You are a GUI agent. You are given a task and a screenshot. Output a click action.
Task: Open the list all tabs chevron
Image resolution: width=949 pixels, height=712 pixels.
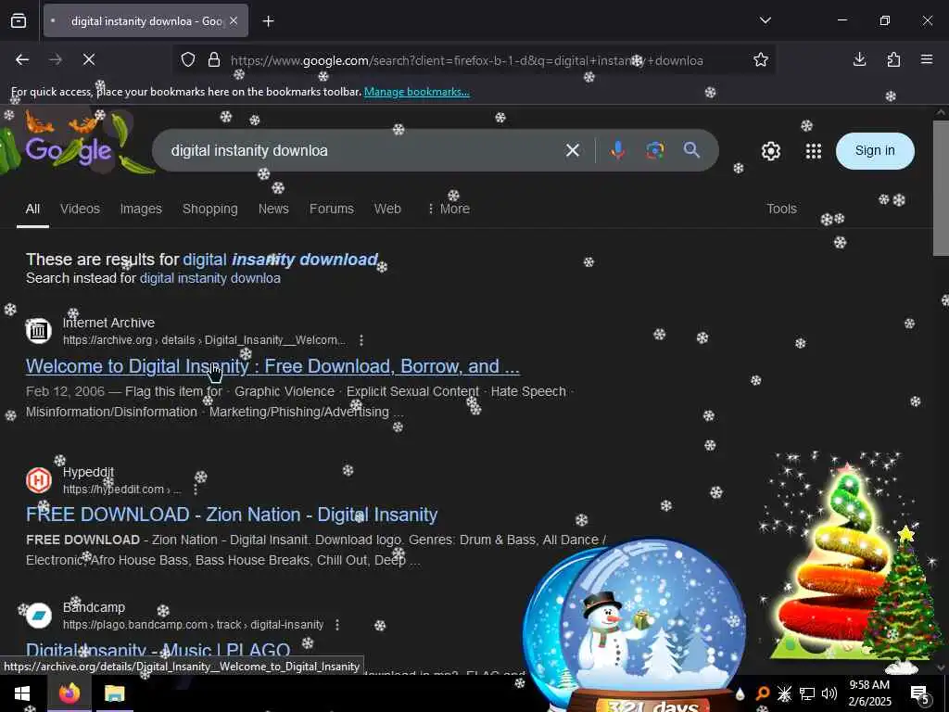tap(765, 20)
